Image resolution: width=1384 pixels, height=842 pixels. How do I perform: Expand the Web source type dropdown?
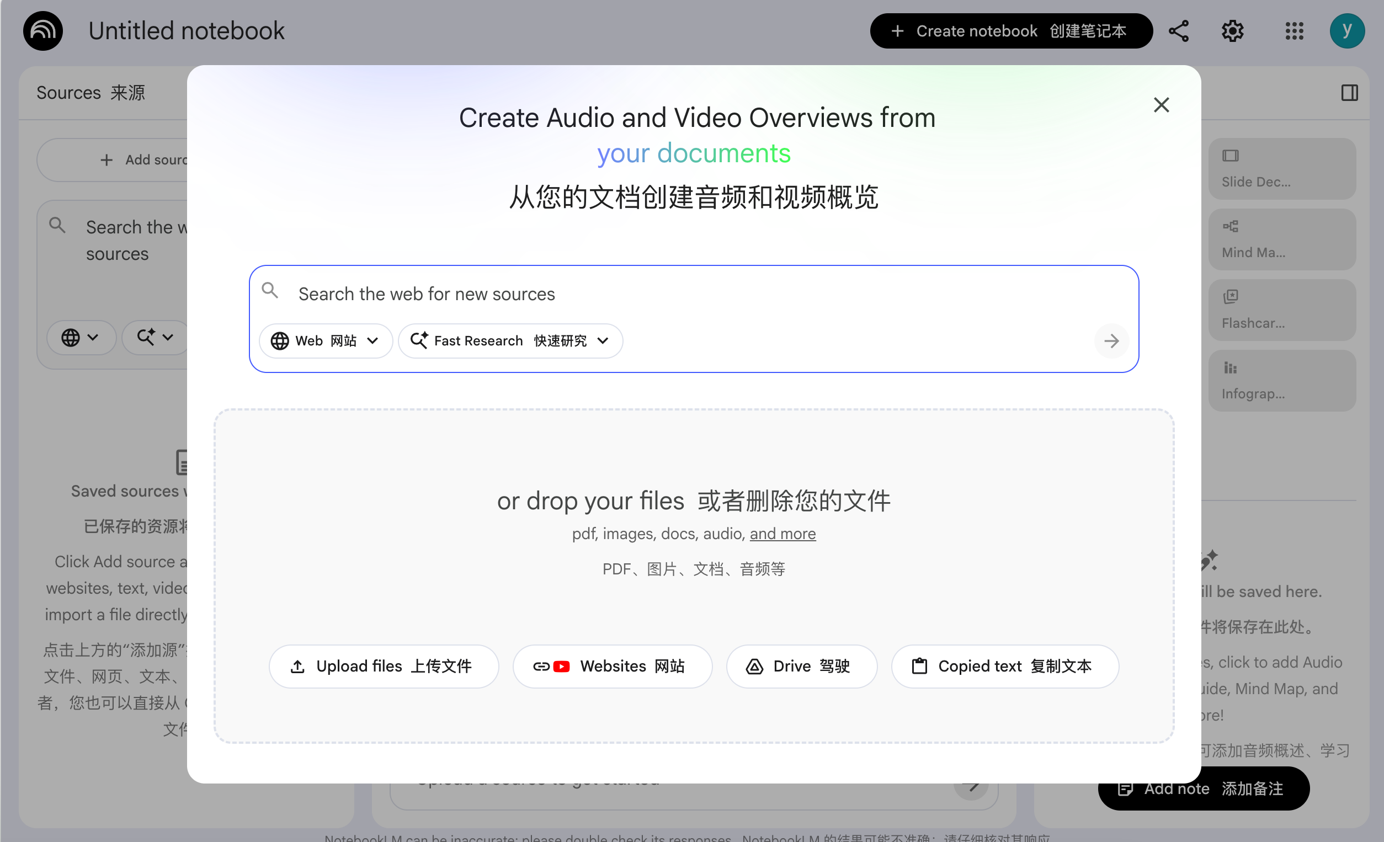pos(325,341)
